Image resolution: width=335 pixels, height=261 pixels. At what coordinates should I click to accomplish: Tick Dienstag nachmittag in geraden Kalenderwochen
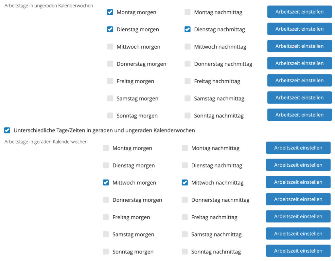pyautogui.click(x=185, y=165)
